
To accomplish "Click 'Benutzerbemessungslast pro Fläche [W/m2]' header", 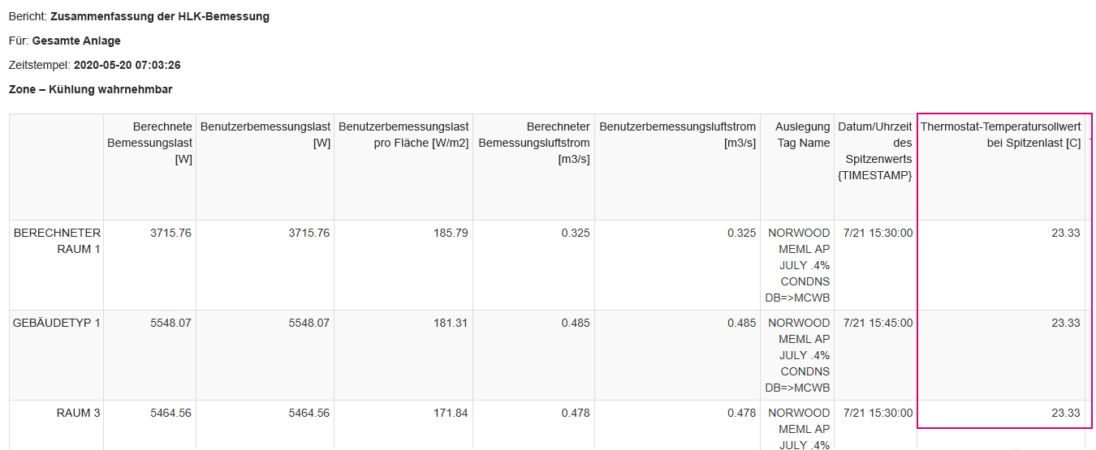I will pyautogui.click(x=403, y=135).
